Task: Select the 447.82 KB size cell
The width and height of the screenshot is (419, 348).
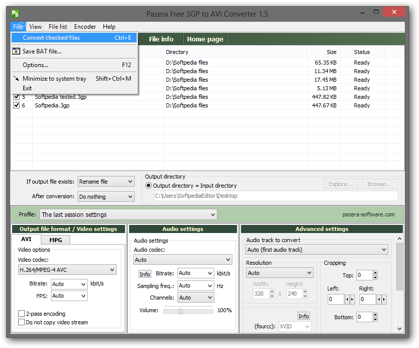Action: point(324,97)
